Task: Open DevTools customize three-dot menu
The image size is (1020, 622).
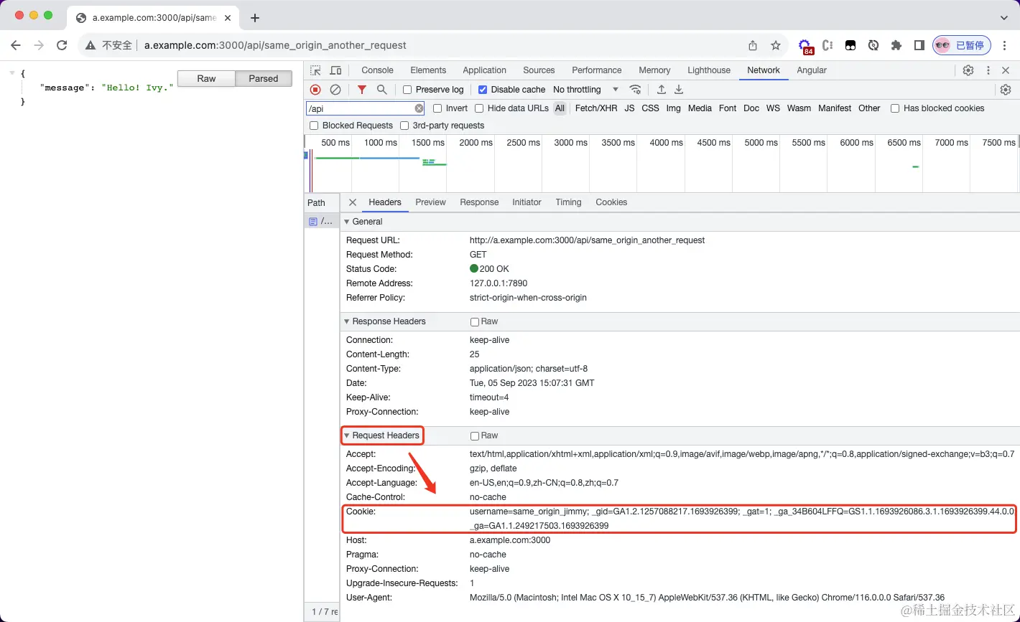Action: click(988, 70)
